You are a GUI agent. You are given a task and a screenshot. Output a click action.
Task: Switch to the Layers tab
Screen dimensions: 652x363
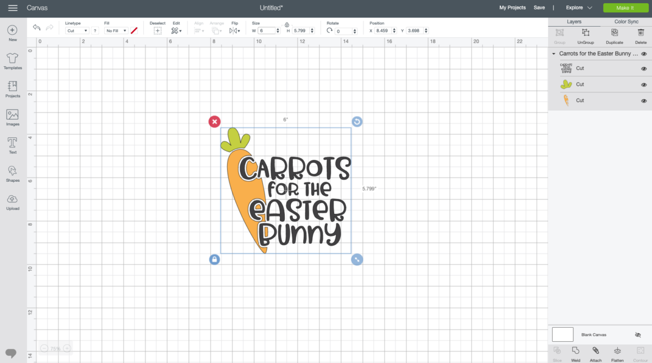pyautogui.click(x=574, y=22)
